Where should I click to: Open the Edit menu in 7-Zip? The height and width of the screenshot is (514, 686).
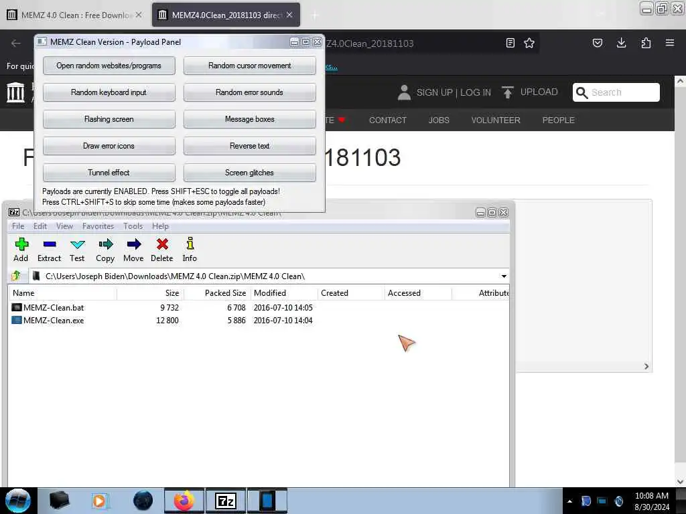pos(40,226)
